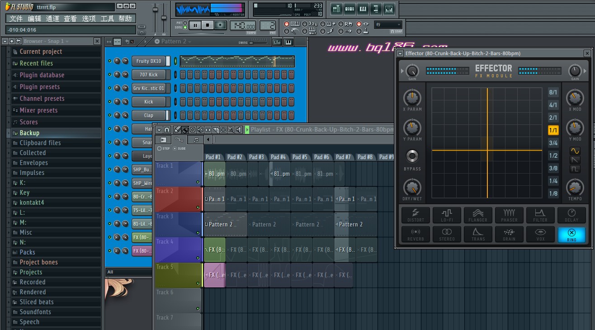Toggle mute LED for Fruity DX10 channel
The image size is (595, 330).
[109, 61]
